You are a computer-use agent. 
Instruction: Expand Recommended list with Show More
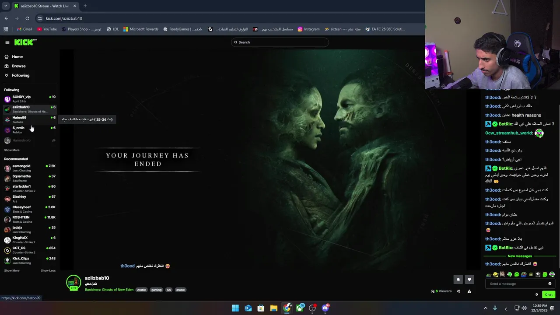pos(12,271)
